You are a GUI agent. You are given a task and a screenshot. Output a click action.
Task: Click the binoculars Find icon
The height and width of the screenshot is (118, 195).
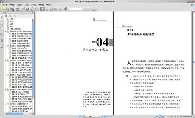[x=66, y=9]
